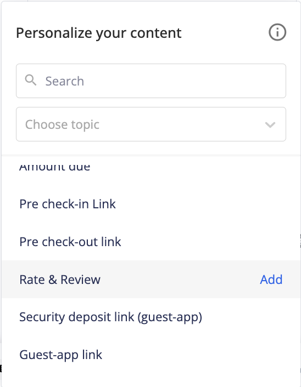This screenshot has width=301, height=387.
Task: Open the info icon beside the panel title
Action: pyautogui.click(x=277, y=32)
